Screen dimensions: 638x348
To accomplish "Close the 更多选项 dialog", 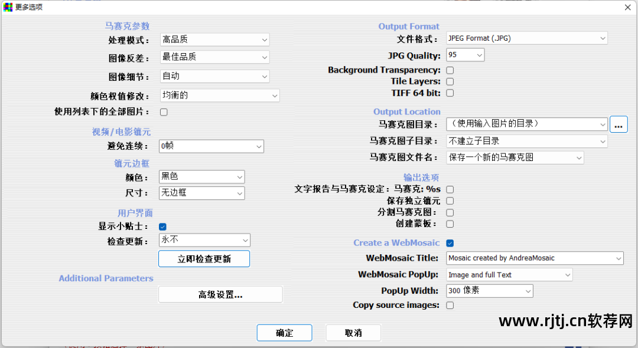I will (627, 7).
